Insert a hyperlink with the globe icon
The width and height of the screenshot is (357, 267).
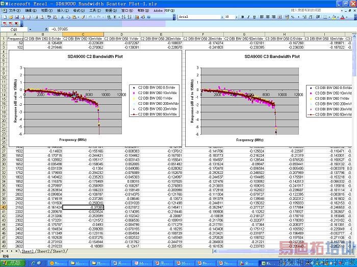[109, 17]
